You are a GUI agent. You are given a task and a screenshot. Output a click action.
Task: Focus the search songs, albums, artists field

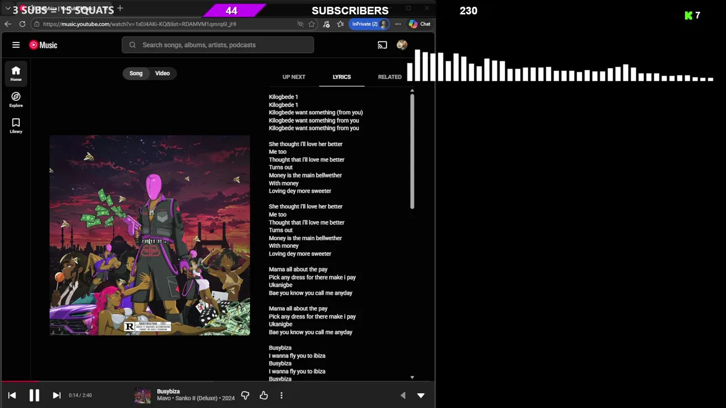click(x=218, y=45)
